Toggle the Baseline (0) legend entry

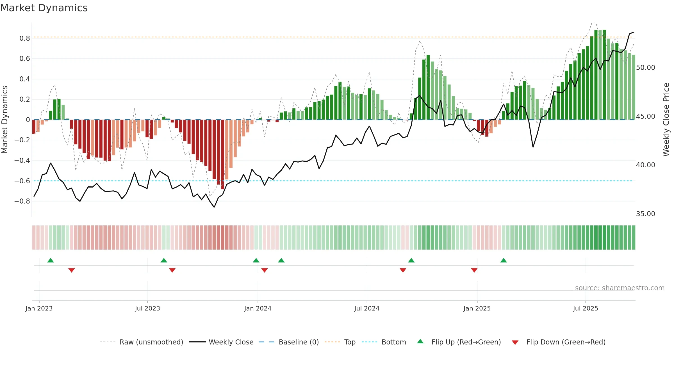(289, 342)
